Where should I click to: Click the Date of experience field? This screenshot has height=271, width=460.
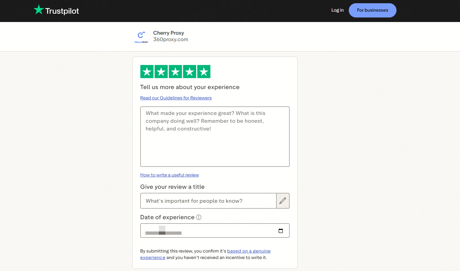tap(207, 231)
